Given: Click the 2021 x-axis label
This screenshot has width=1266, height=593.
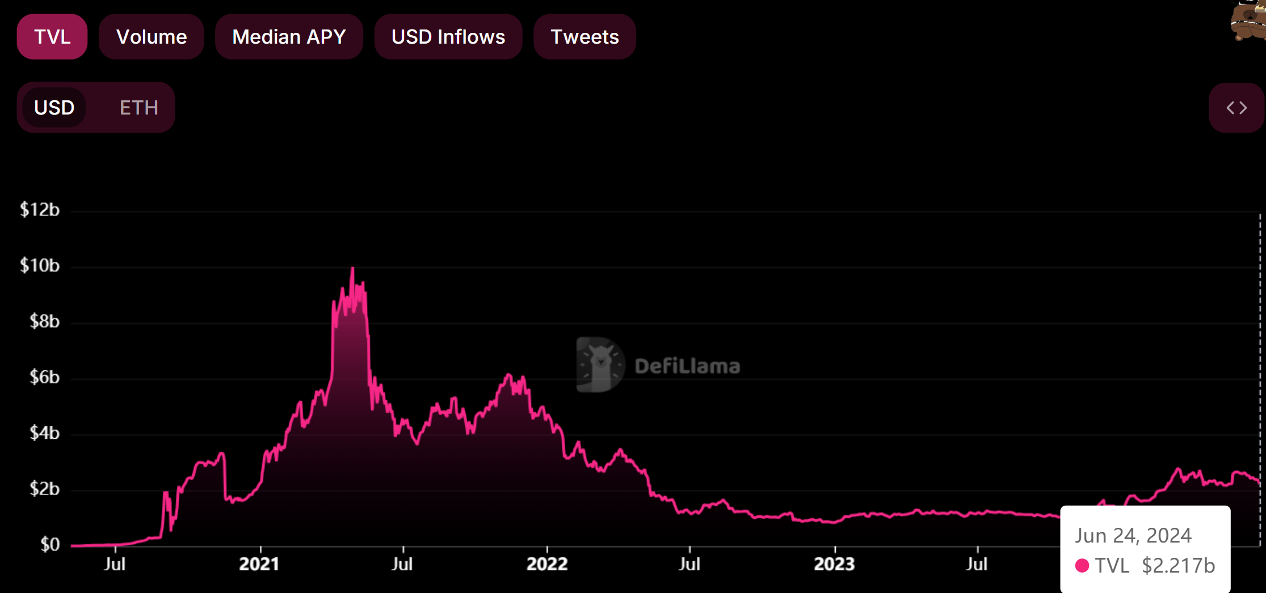Looking at the screenshot, I should pos(259,564).
